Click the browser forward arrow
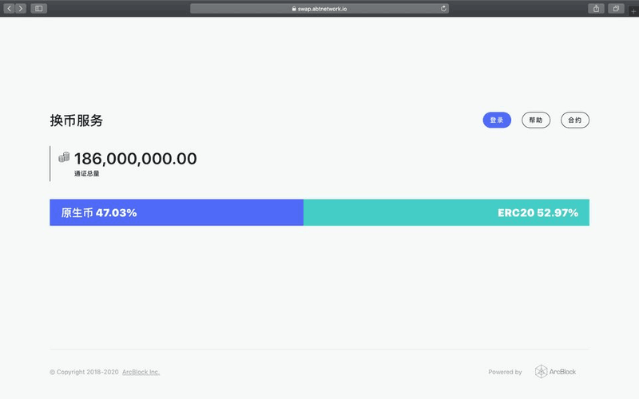 [20, 8]
